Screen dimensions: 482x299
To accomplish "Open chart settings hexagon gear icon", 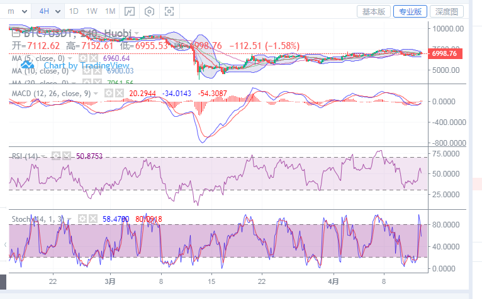I will point(149,12).
